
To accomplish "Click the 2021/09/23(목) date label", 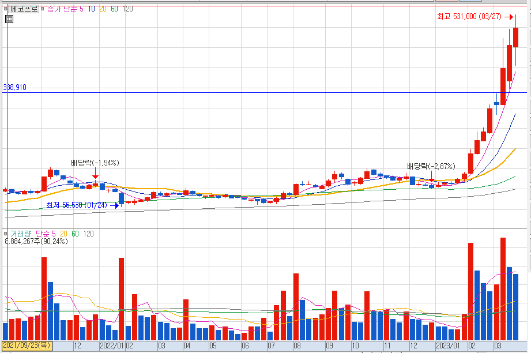I will (27, 346).
